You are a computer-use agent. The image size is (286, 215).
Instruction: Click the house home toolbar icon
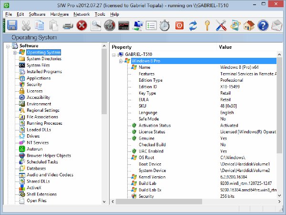click(249, 25)
